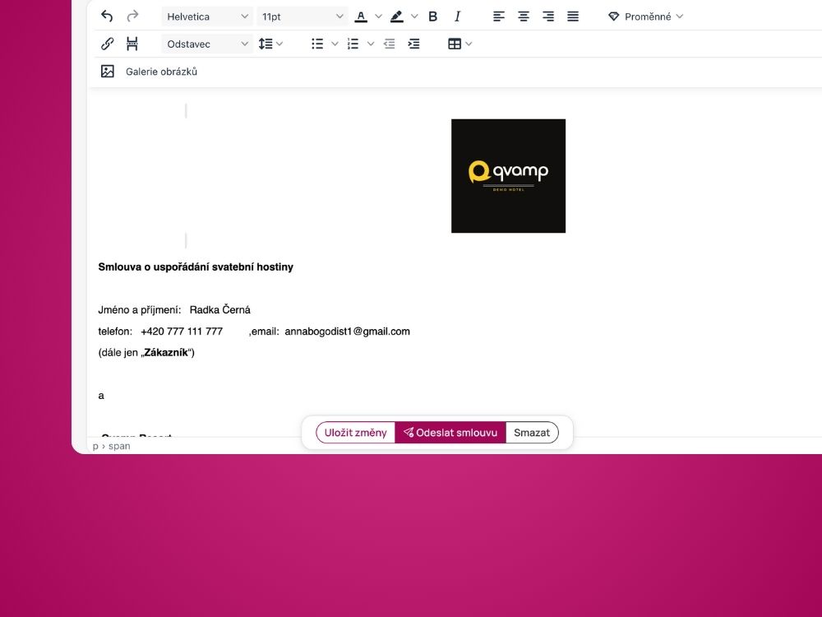Click the Smazat button
The height and width of the screenshot is (617, 822).
(x=532, y=433)
